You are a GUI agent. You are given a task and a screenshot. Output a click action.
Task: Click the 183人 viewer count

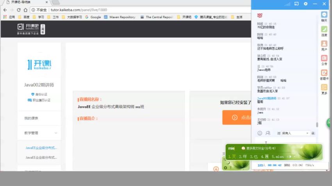261,165
